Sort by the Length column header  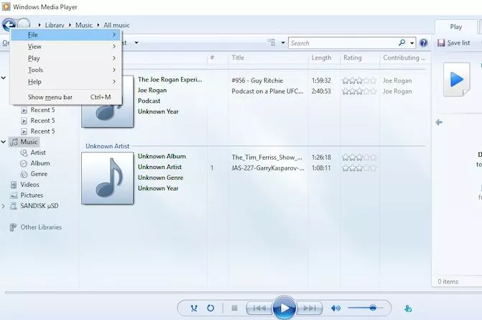pos(321,58)
